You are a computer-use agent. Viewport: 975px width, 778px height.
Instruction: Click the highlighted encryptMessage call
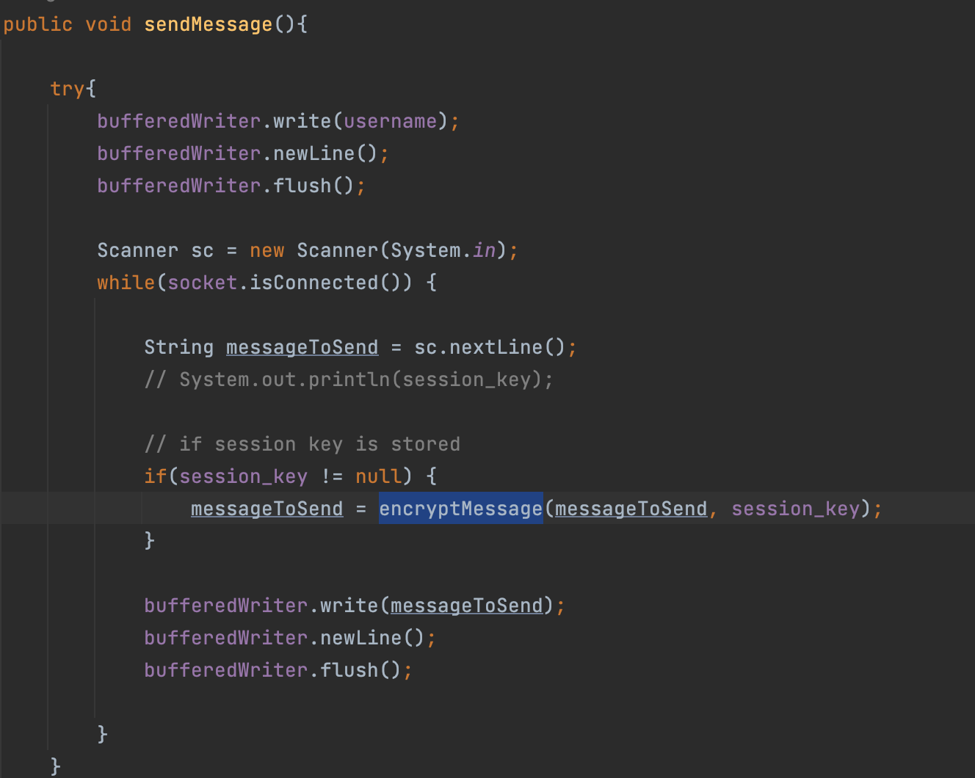[x=461, y=509]
